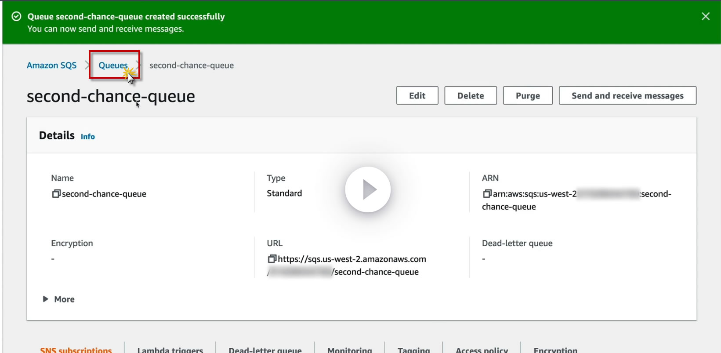Switch to the Lambda triggers tab

tap(170, 350)
